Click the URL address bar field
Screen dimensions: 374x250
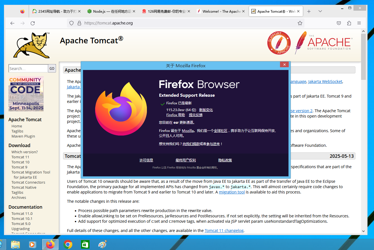pos(186,23)
